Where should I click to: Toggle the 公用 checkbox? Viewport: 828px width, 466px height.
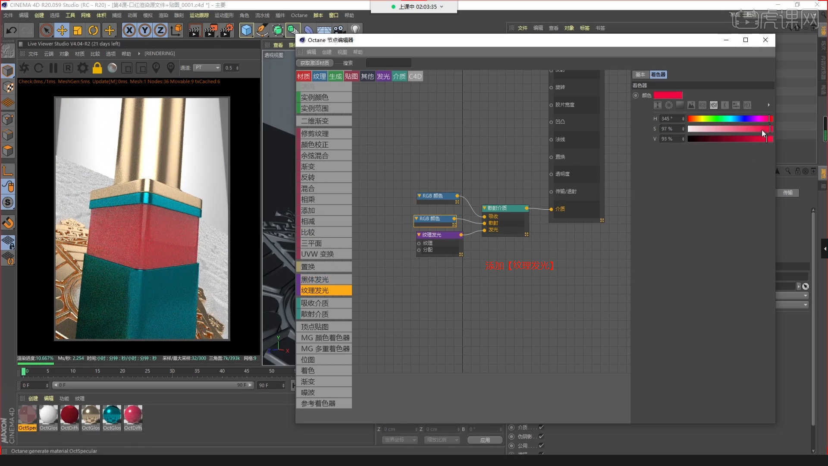541,446
